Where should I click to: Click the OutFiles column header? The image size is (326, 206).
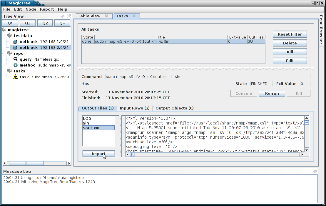pos(256,37)
